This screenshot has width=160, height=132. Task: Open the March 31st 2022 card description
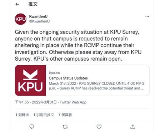pyautogui.click(x=96, y=86)
